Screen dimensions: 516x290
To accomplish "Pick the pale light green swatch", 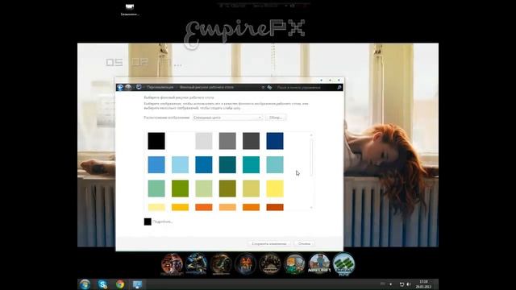I will pyautogui.click(x=204, y=188).
